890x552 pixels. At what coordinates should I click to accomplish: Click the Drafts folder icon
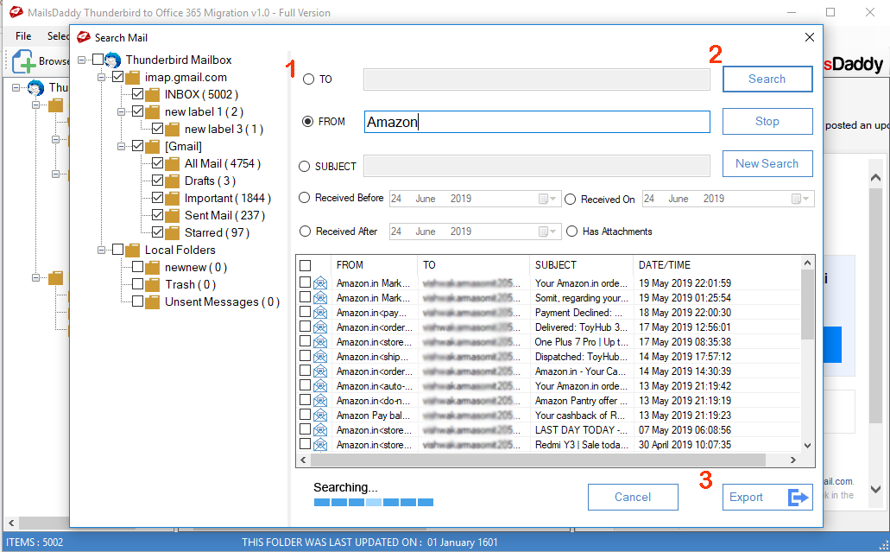click(172, 181)
